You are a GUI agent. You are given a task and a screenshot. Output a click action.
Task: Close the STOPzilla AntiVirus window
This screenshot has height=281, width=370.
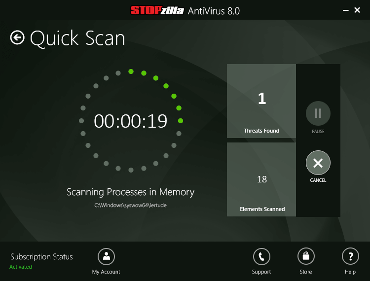pyautogui.click(x=357, y=10)
